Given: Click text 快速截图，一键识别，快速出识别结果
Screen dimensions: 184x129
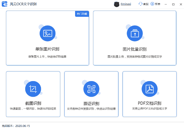Looking at the screenshot, I should click(33, 109).
